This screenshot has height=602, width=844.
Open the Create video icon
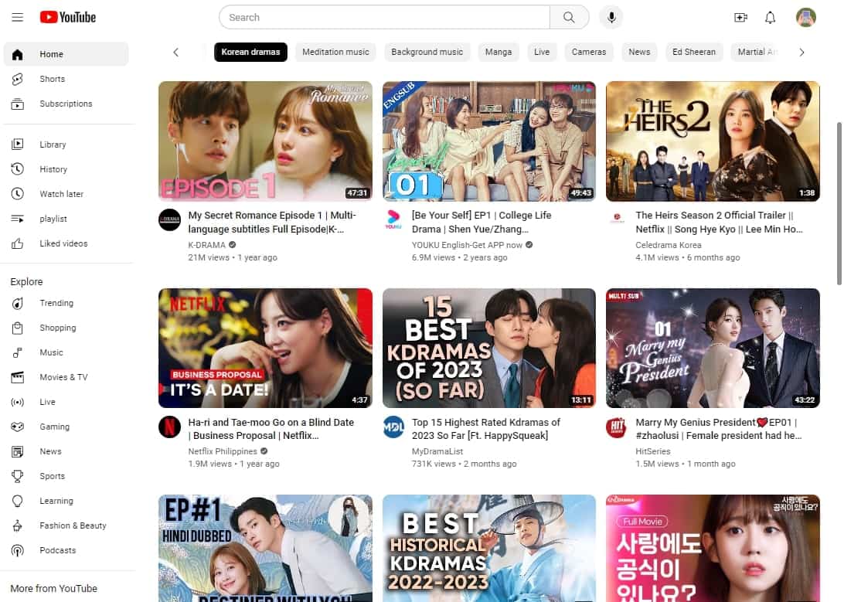pyautogui.click(x=740, y=17)
